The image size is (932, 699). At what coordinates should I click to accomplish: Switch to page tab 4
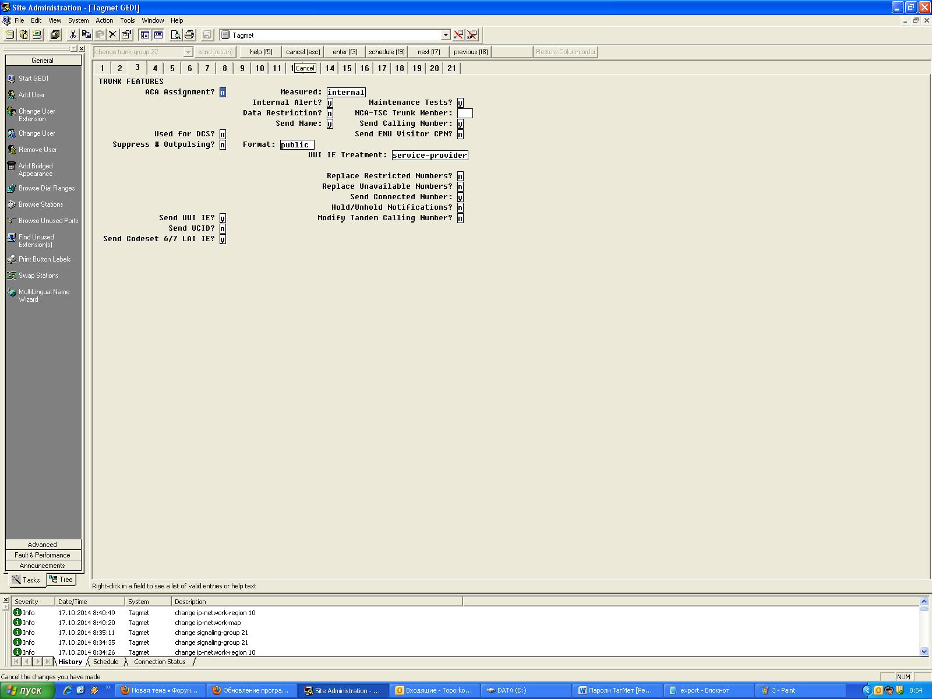[x=155, y=68]
